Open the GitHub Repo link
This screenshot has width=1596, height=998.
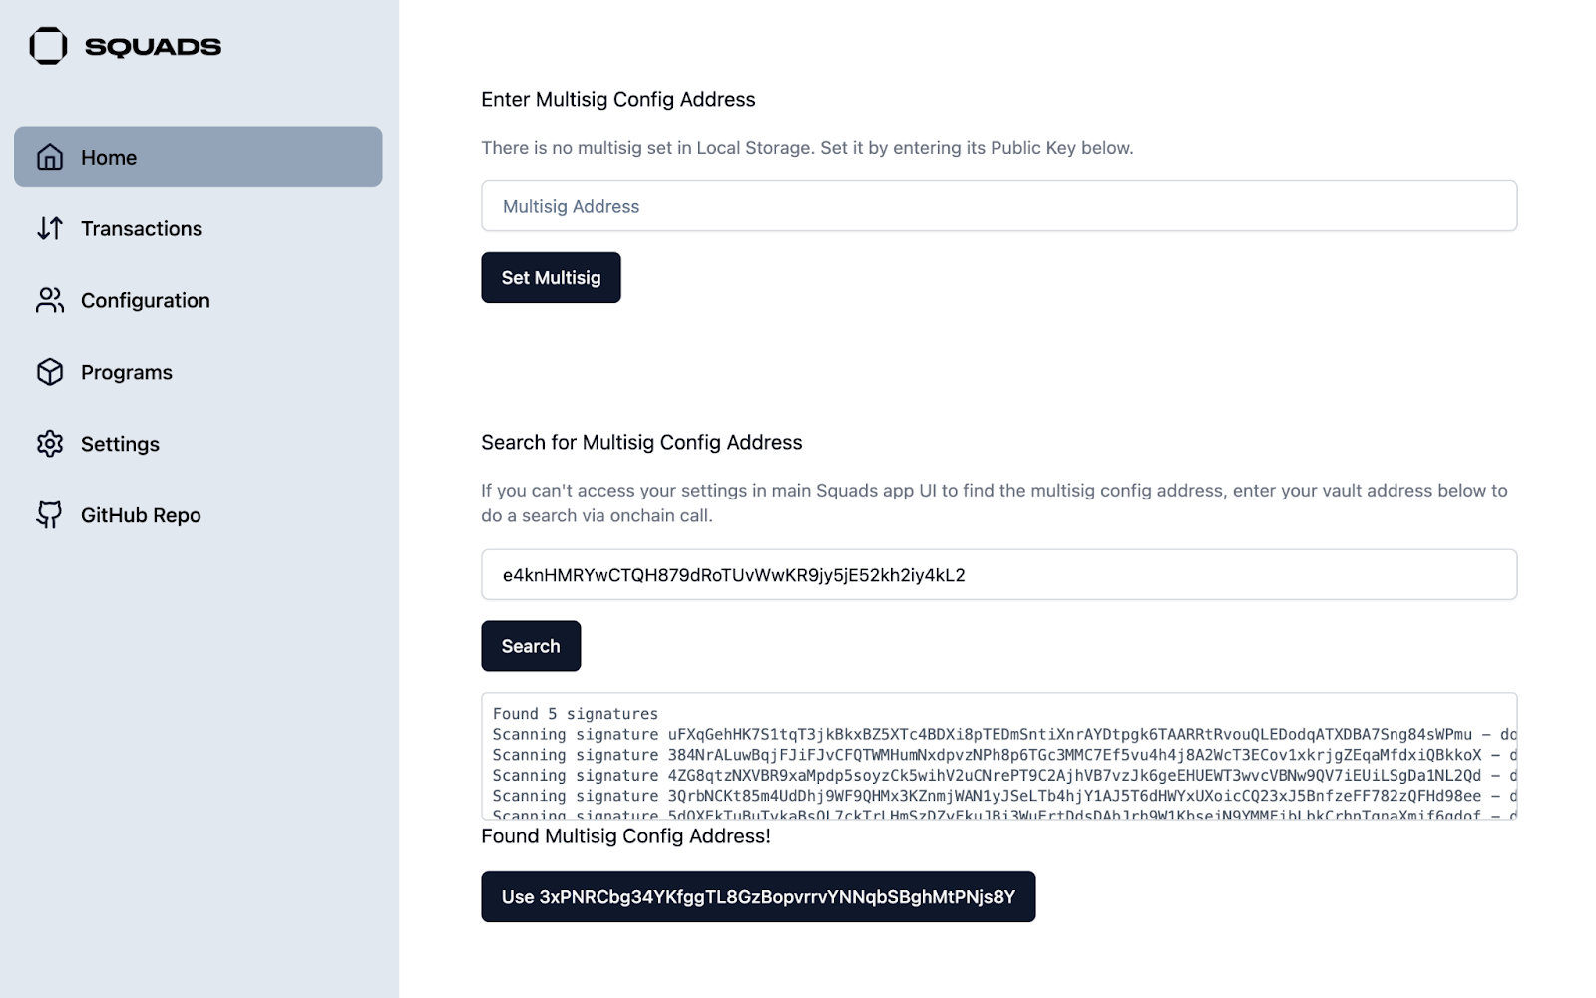point(141,516)
